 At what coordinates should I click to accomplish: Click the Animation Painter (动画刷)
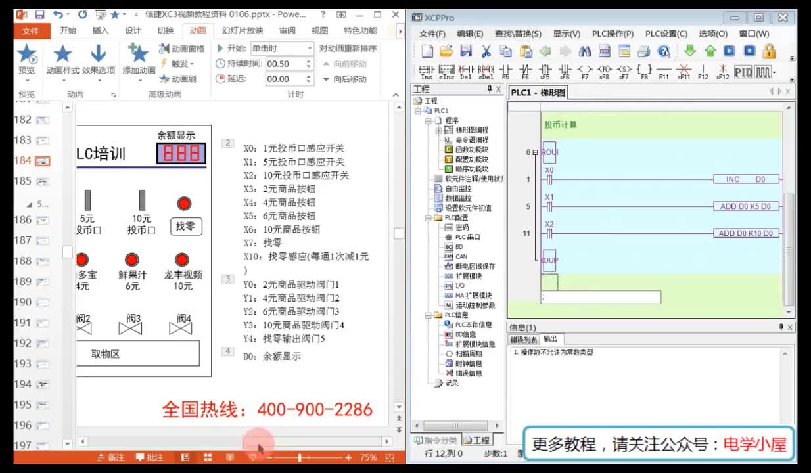point(178,79)
